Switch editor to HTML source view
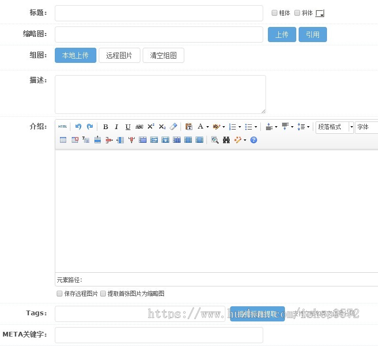This screenshot has height=346, width=378. click(62, 127)
